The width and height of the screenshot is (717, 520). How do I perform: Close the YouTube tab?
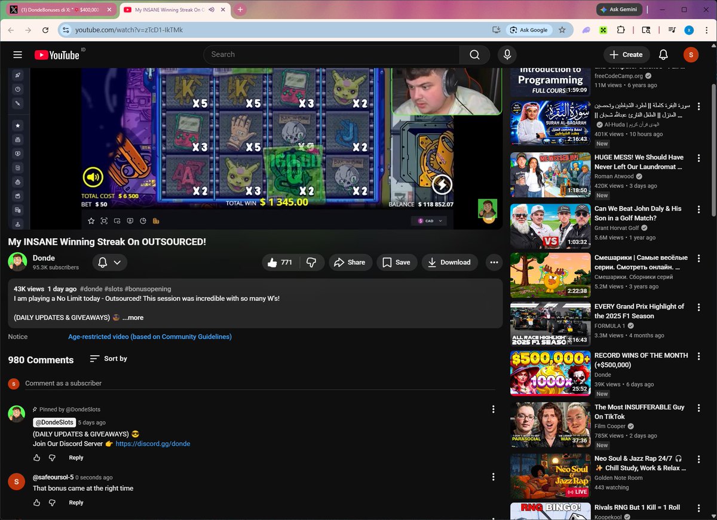223,10
